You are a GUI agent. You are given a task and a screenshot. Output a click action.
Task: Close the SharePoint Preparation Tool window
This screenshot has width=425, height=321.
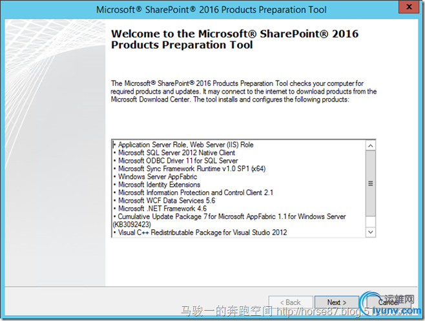(x=409, y=6)
